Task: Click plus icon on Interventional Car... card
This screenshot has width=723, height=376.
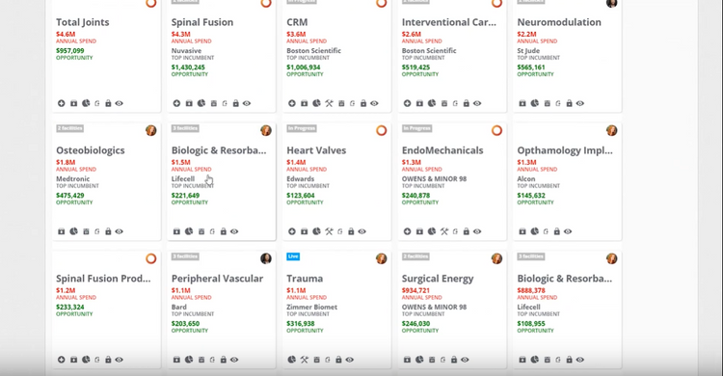Action: [407, 103]
